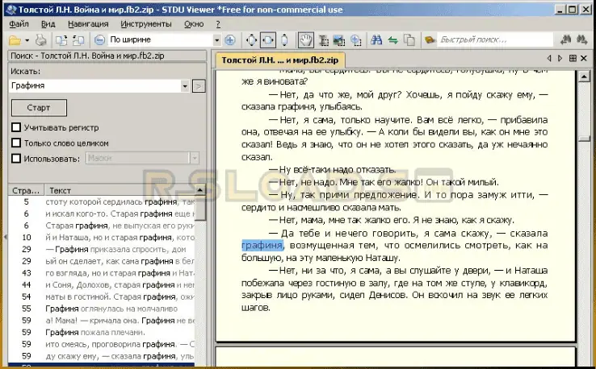Select result on page 43 'го взгляда'
596x369 pixels.
(x=101, y=273)
